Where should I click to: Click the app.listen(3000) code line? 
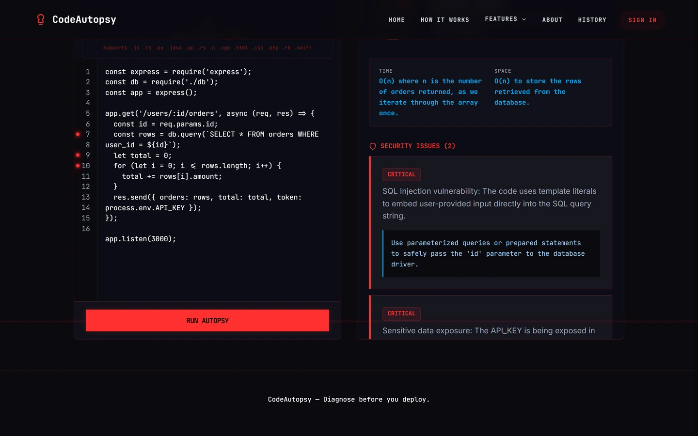(x=141, y=239)
